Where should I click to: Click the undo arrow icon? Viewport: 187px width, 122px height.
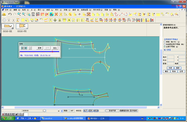[x=10, y=14]
